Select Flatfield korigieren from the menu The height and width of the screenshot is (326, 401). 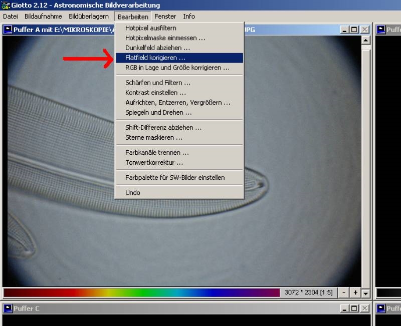(155, 58)
